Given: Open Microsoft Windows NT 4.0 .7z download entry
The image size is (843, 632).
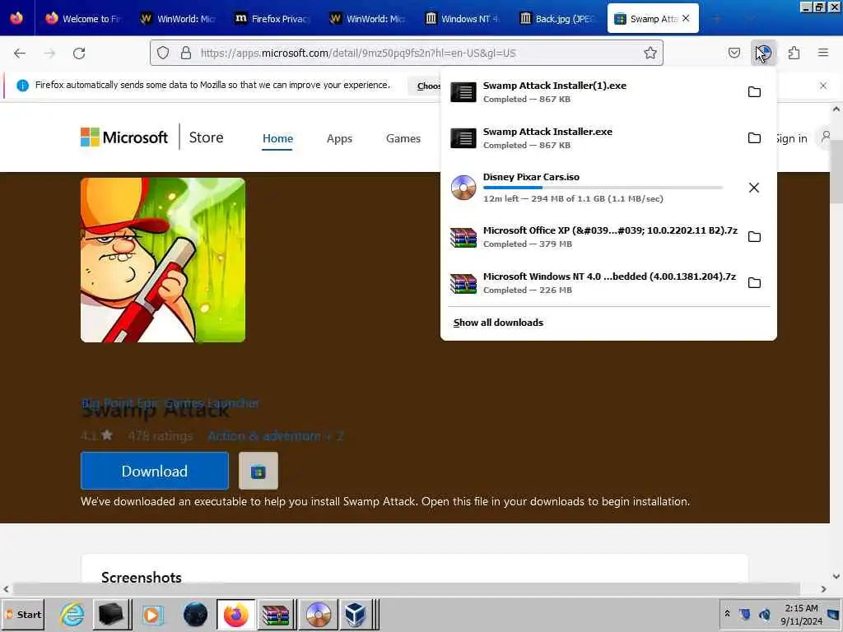Looking at the screenshot, I should 593,283.
